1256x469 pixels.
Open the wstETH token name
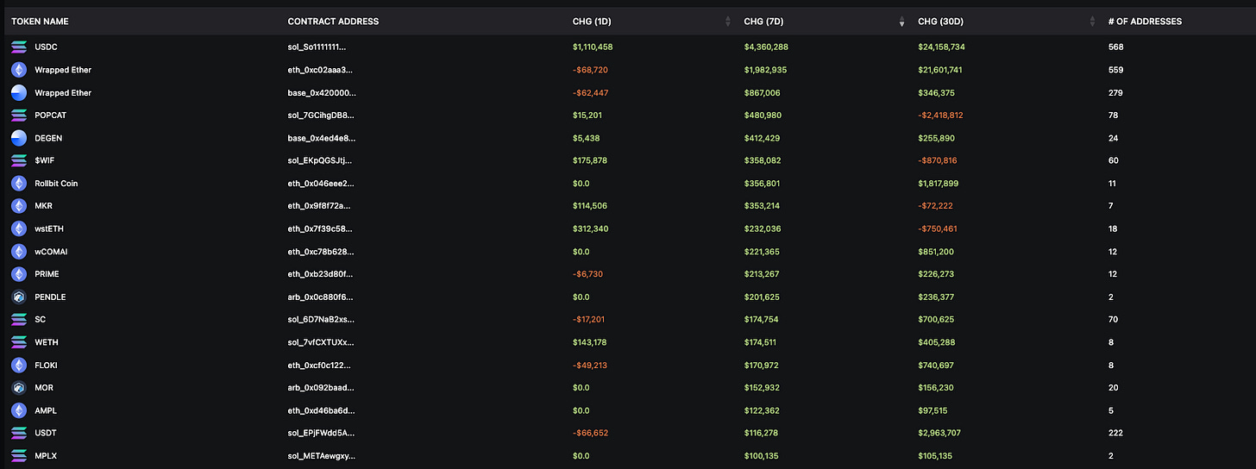tap(48, 228)
